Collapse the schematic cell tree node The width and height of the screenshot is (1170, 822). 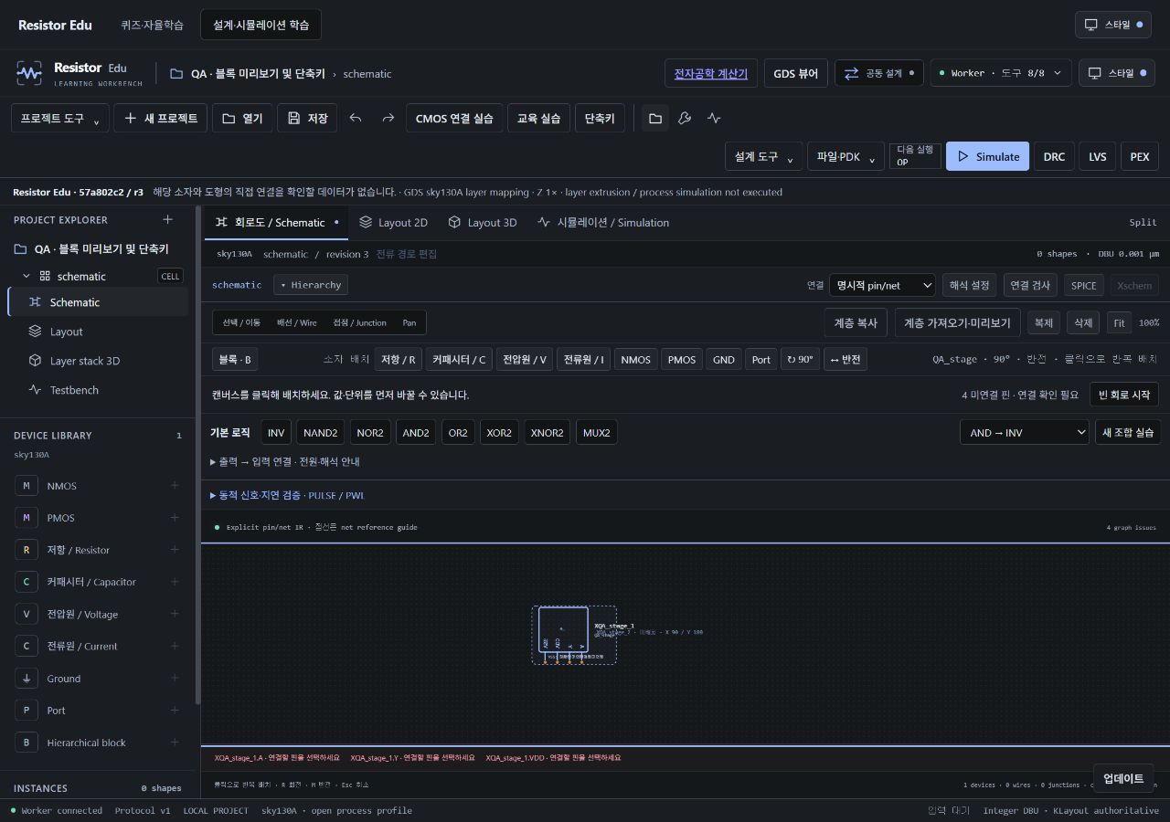27,276
